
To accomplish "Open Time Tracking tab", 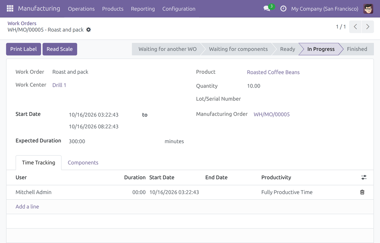I will [39, 162].
